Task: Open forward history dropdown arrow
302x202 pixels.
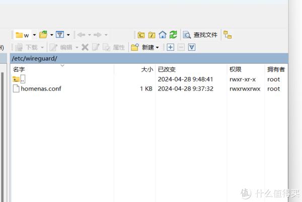Action: coord(106,35)
